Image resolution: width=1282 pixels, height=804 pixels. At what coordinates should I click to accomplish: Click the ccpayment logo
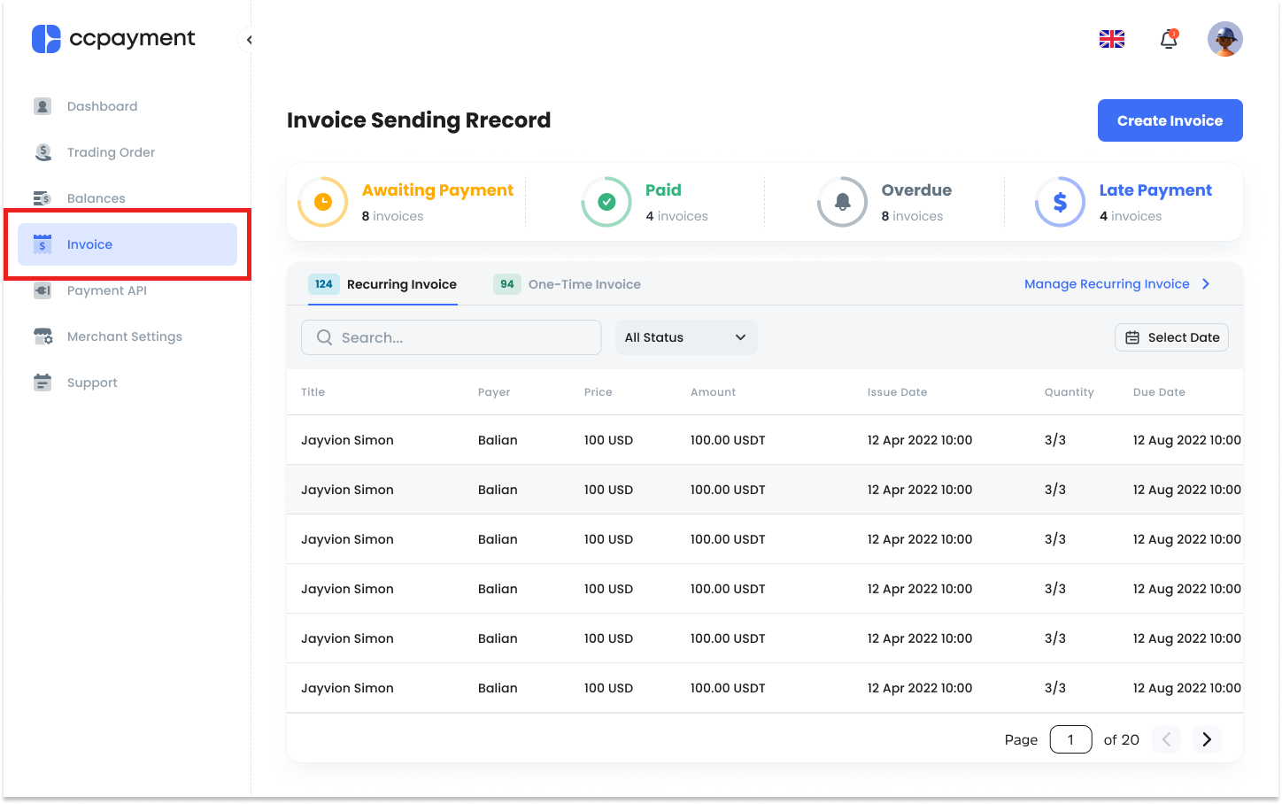113,39
